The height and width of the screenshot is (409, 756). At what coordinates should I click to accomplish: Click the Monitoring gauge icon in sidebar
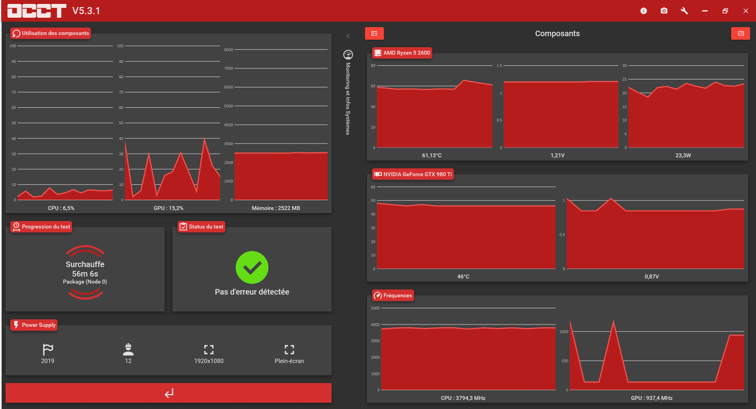coord(348,55)
